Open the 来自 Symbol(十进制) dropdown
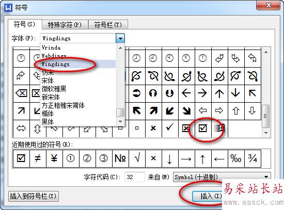Image resolution: width=284 pixels, height=210 pixels. pos(222,177)
